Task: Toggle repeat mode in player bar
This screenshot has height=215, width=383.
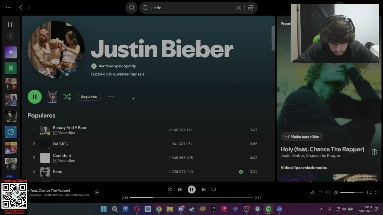Action: [x=214, y=190]
